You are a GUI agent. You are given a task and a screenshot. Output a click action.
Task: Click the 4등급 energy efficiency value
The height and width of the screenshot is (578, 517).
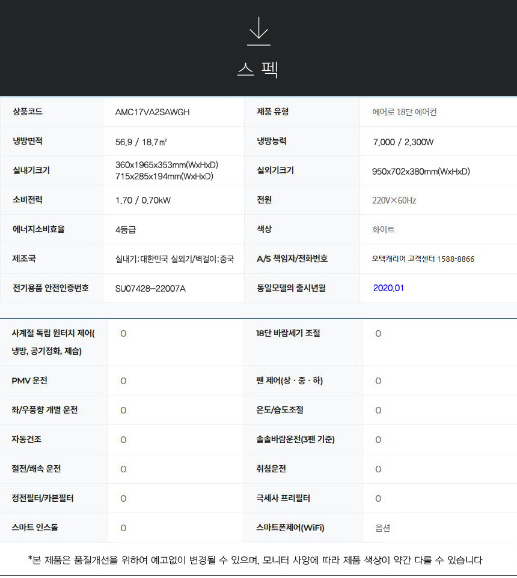pyautogui.click(x=129, y=230)
